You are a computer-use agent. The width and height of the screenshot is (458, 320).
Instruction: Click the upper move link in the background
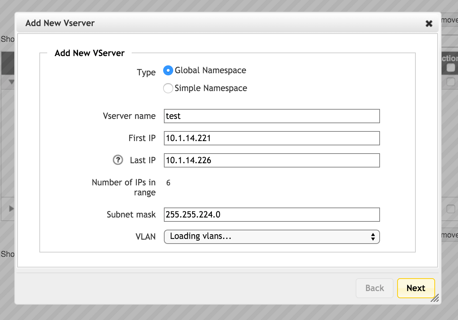pos(450,21)
